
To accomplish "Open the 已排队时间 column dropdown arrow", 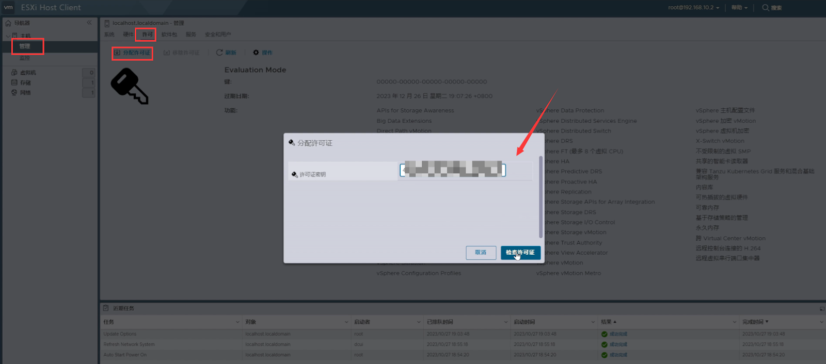I will (506, 322).
